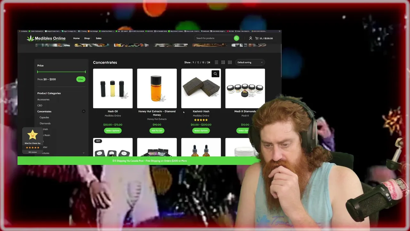Viewport: 410px width, 231px height.
Task: Open the Shop menu dropdown
Action: (87, 38)
